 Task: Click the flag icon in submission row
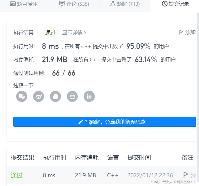pyautogui.click(x=186, y=175)
